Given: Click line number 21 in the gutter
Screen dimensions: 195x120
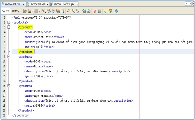Looking at the screenshot, I should (x=4, y=115).
